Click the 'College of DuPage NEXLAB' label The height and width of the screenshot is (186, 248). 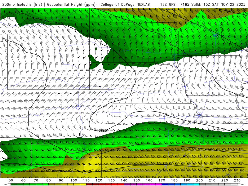pos(125,4)
